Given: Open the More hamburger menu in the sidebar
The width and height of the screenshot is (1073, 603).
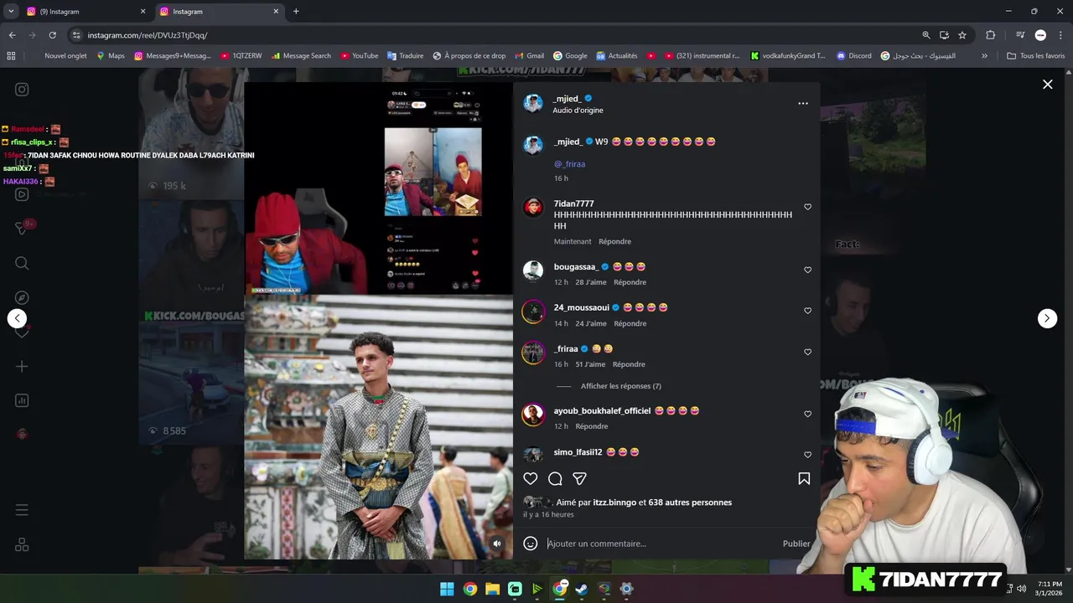Looking at the screenshot, I should pos(23,510).
